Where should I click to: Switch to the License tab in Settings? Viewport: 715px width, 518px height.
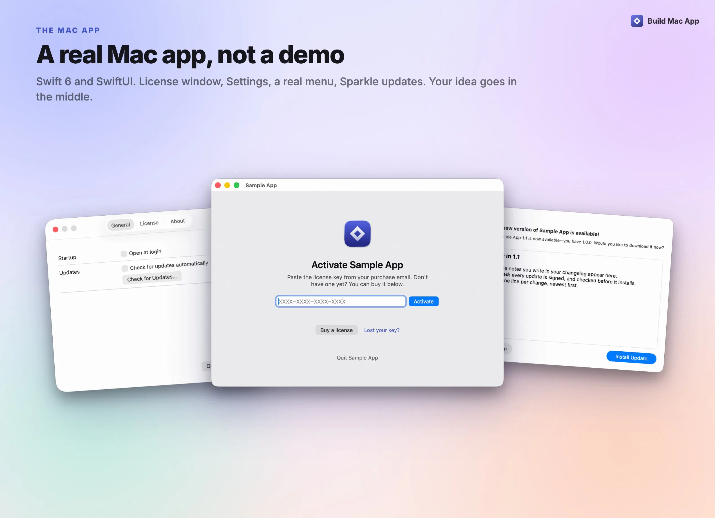(149, 223)
